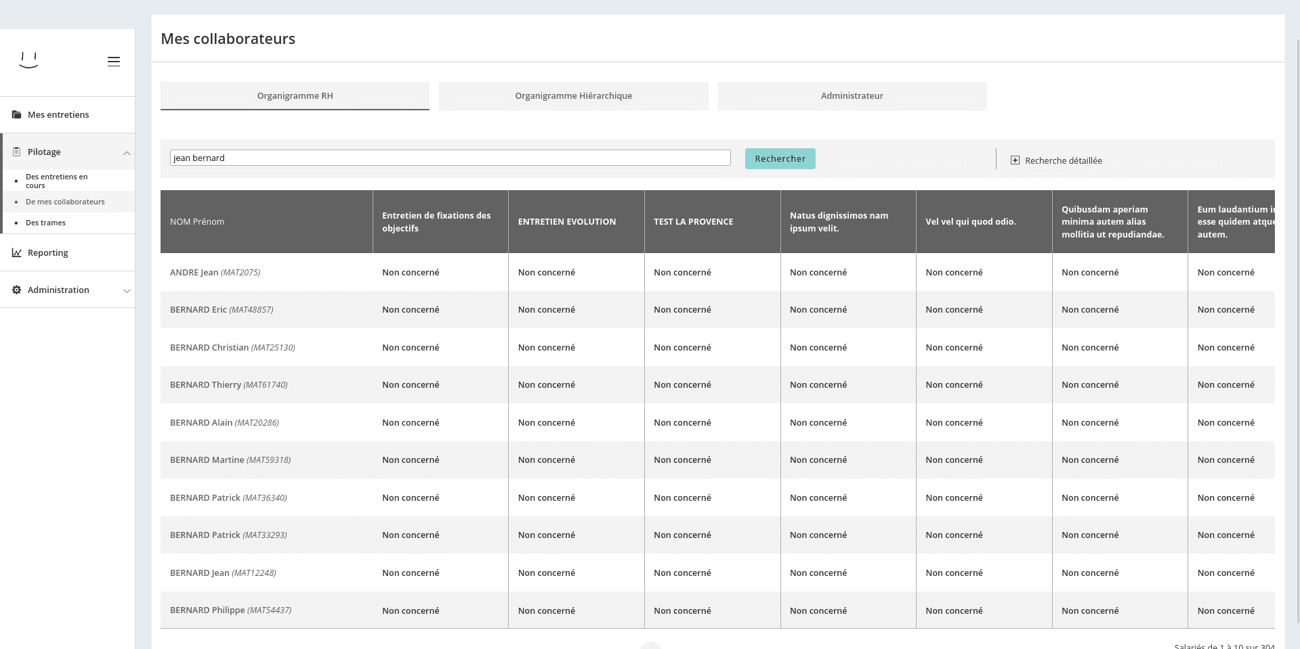
Task: Click the smiley face logo
Action: tap(28, 61)
